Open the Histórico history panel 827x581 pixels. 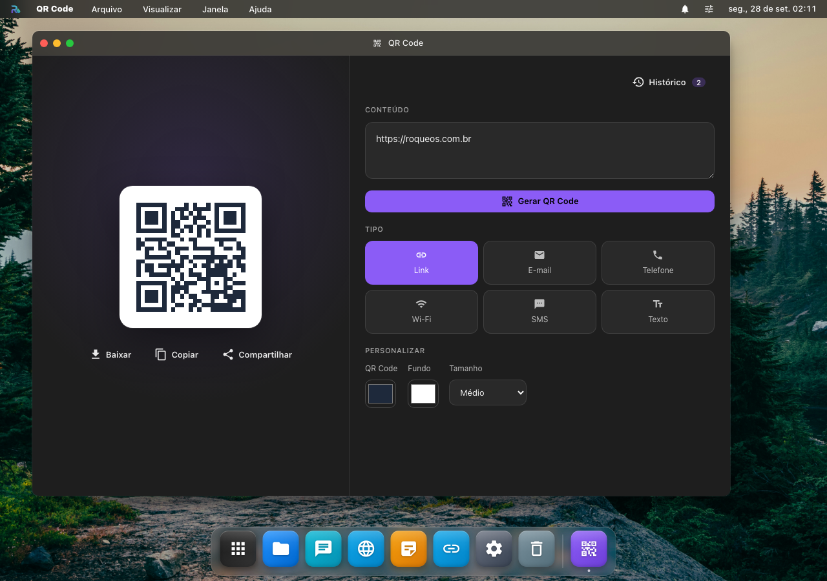pyautogui.click(x=668, y=83)
